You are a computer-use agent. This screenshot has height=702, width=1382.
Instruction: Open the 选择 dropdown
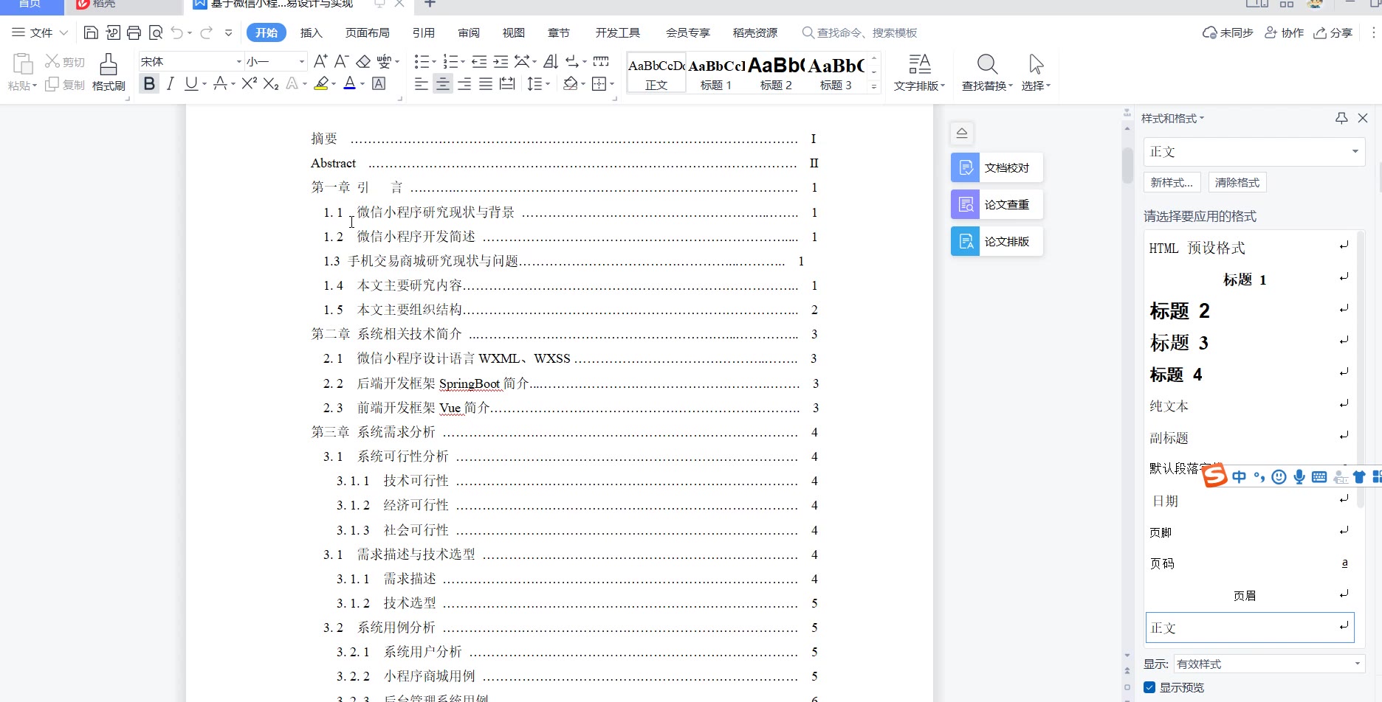pos(1036,86)
